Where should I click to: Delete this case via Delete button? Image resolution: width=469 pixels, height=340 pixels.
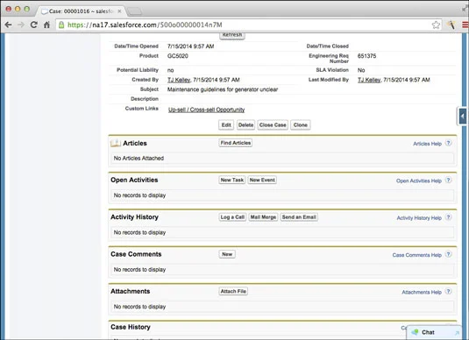tap(245, 125)
